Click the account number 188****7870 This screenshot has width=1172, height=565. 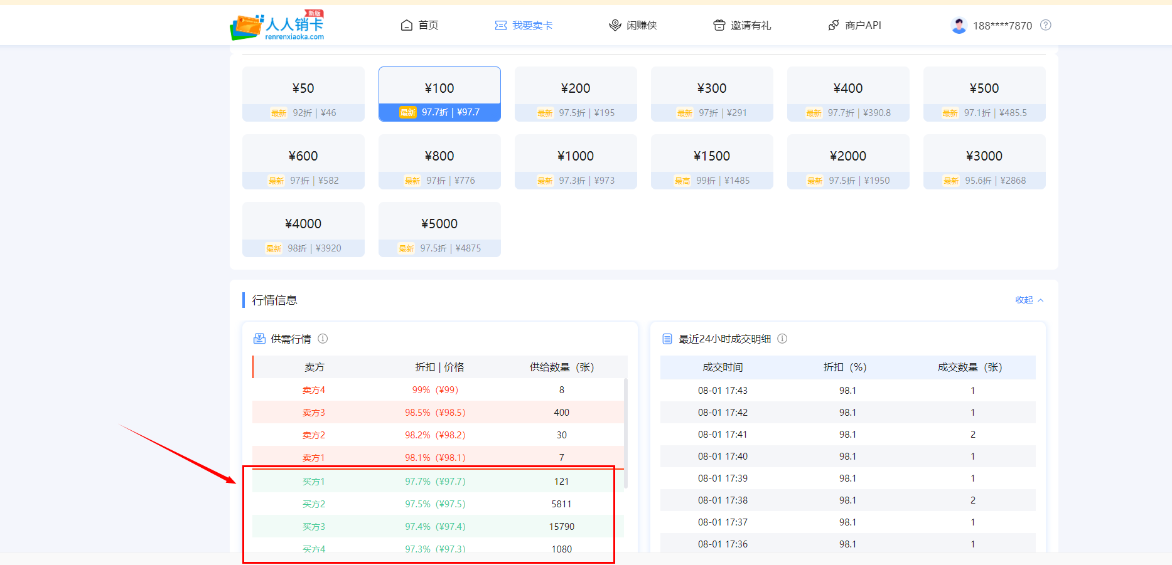[x=1002, y=26]
